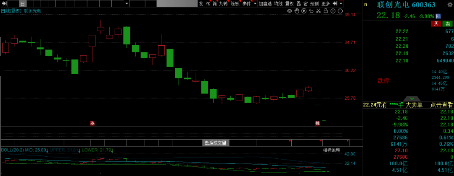Select the 日 daily period button
The width and height of the screenshot is (454, 176).
(x=23, y=4)
